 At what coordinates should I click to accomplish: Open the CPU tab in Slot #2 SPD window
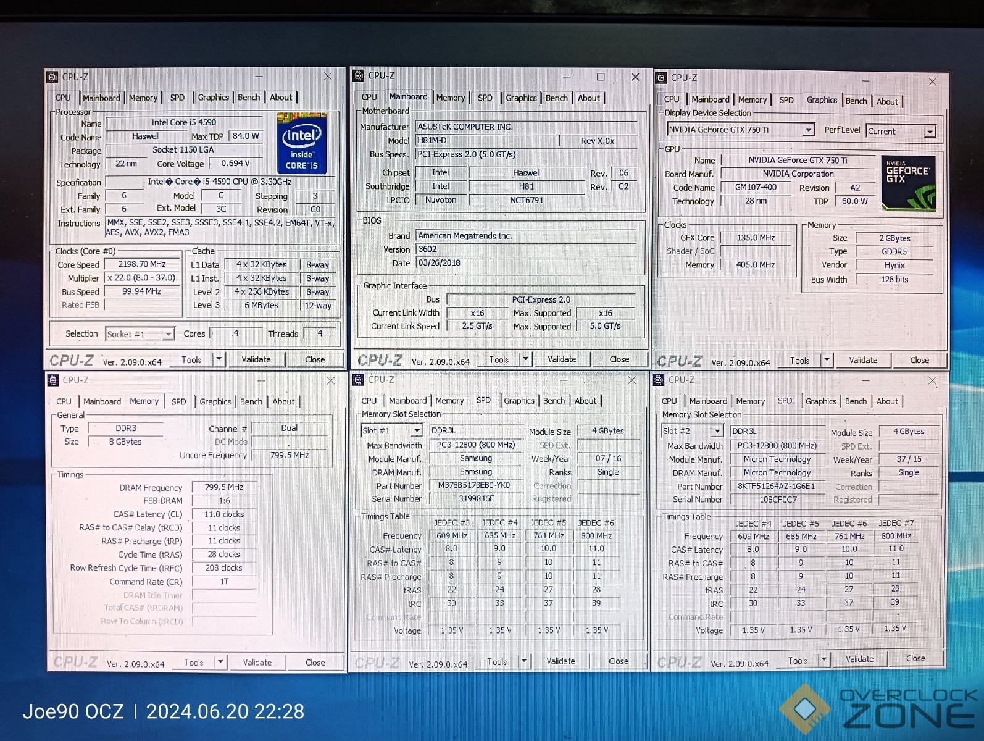[669, 401]
